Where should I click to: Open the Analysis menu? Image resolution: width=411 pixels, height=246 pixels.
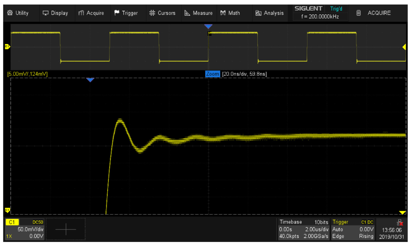pyautogui.click(x=270, y=13)
